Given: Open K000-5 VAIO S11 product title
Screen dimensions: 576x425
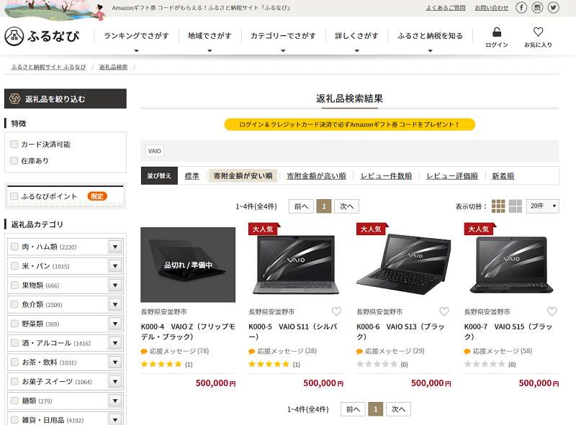Looking at the screenshot, I should [x=293, y=332].
